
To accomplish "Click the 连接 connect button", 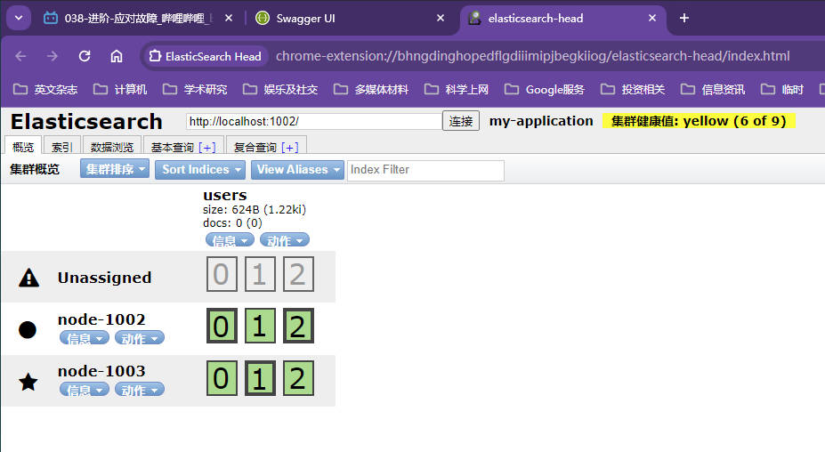I will [460, 121].
